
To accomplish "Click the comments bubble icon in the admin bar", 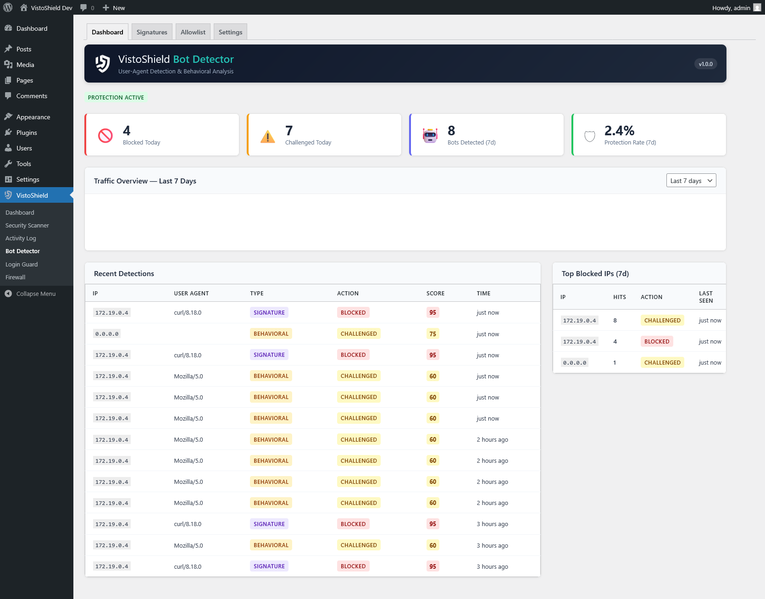I will pos(84,7).
